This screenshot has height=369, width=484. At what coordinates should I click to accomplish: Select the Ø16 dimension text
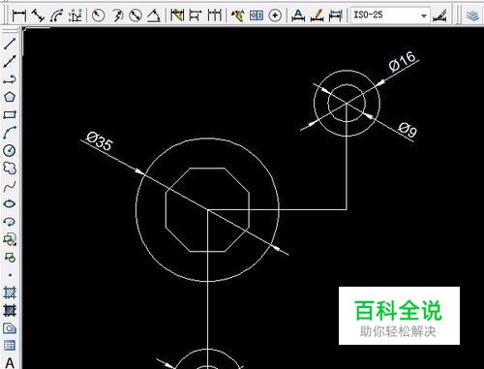point(403,62)
